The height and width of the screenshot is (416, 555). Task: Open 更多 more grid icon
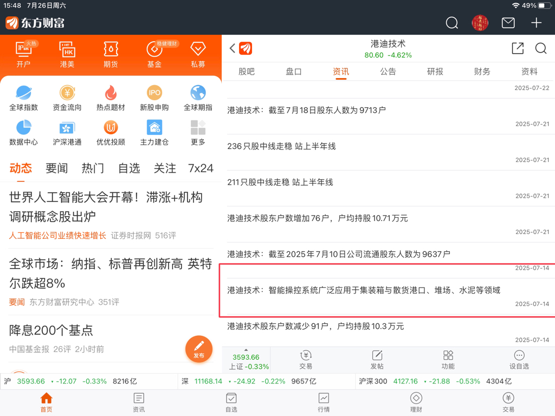[198, 133]
